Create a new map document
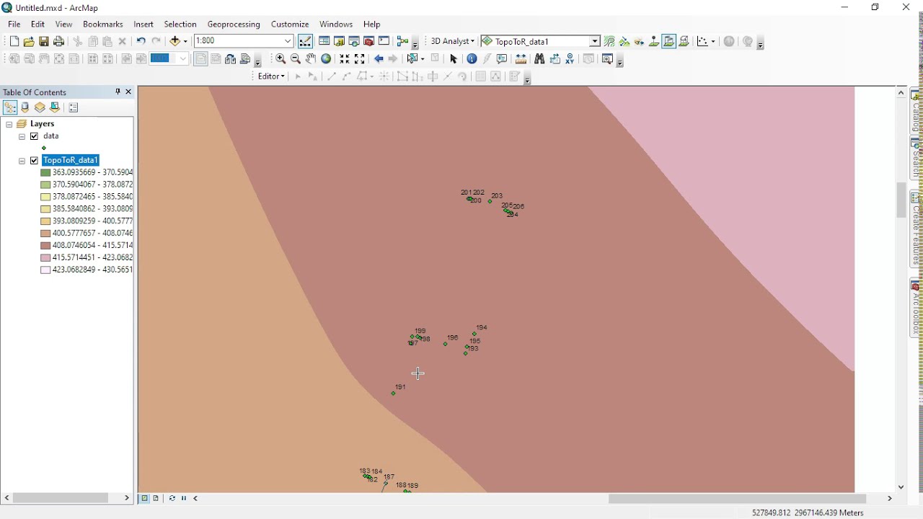The image size is (923, 519). (14, 42)
